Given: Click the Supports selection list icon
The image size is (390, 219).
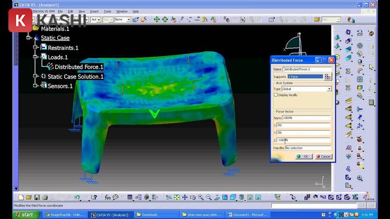Looking at the screenshot, I should [328, 77].
